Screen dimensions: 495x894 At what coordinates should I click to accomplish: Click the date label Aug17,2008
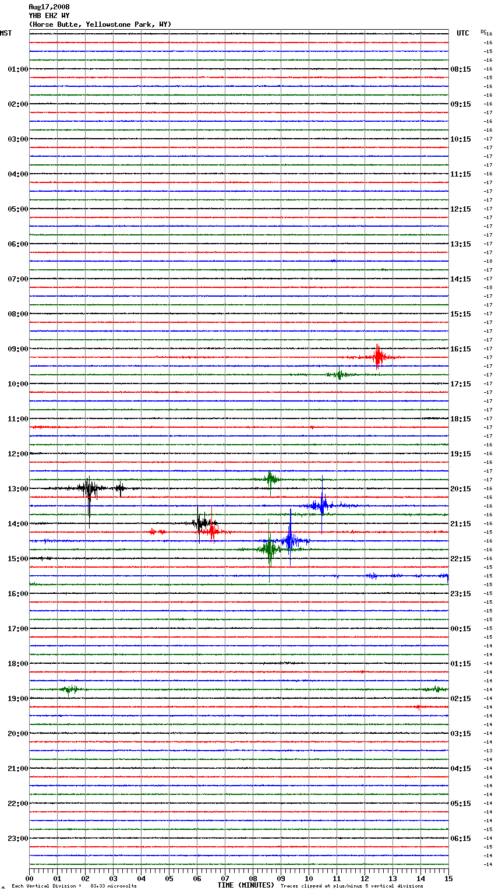49,7
